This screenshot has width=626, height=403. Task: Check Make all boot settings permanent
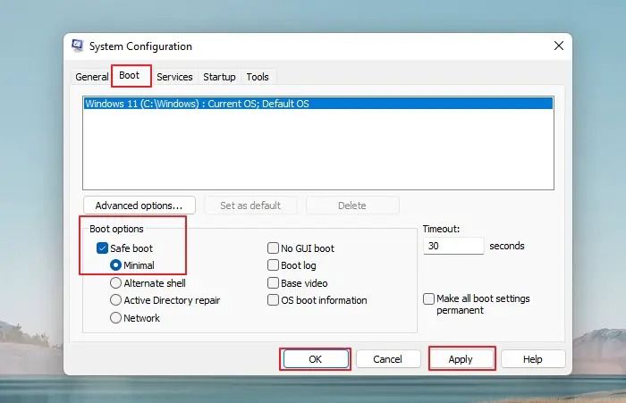429,298
